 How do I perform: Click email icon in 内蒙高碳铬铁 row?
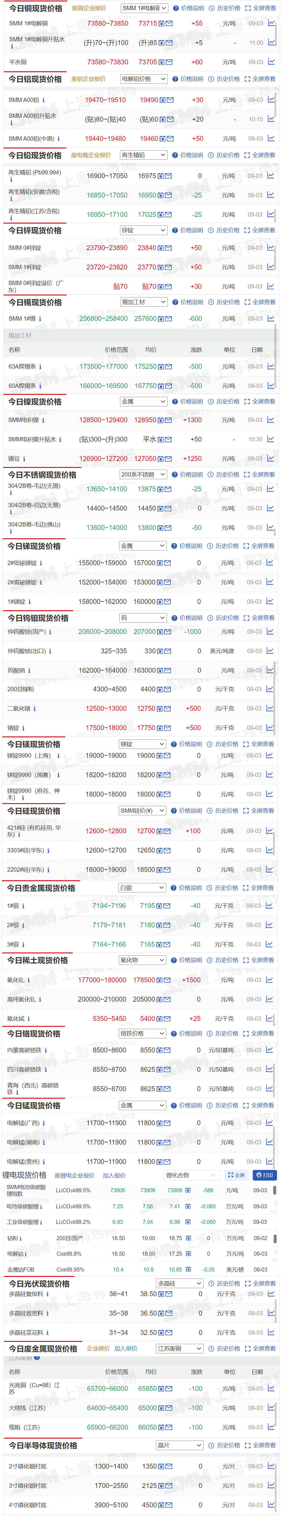pos(168,1050)
